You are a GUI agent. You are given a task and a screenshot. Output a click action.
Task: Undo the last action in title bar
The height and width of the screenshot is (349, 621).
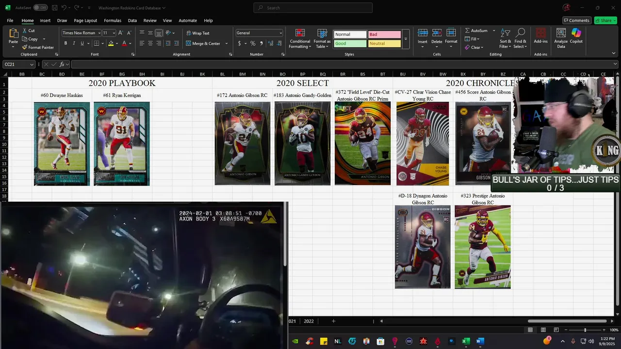pyautogui.click(x=64, y=8)
